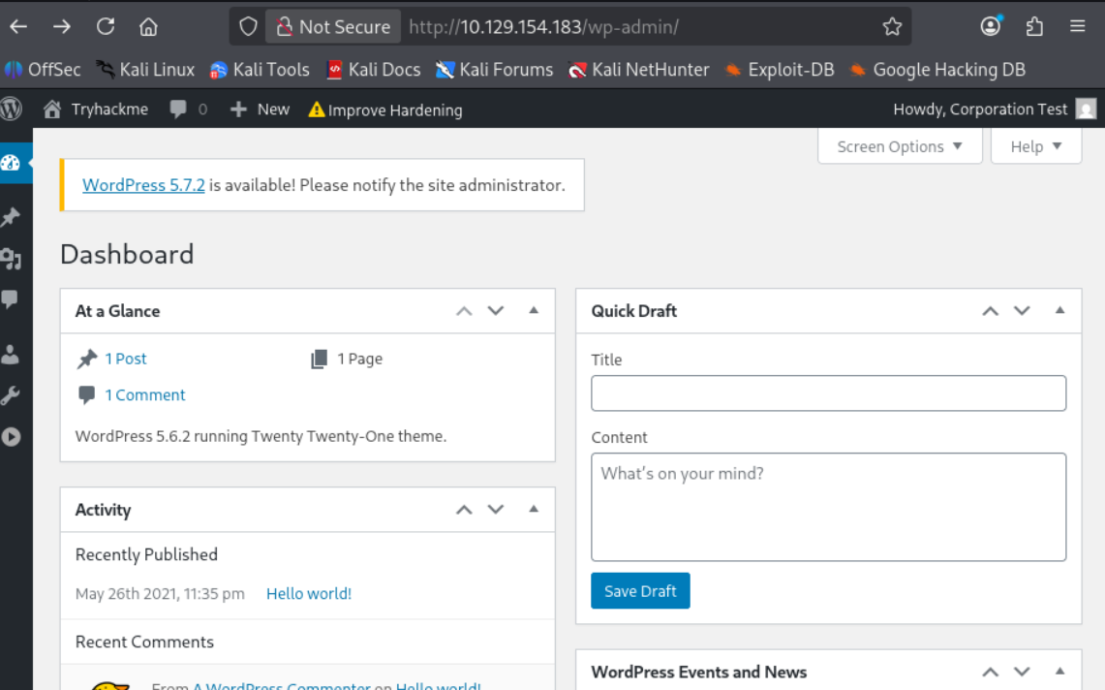
Task: Click the What's on your mind content box
Action: click(x=828, y=507)
